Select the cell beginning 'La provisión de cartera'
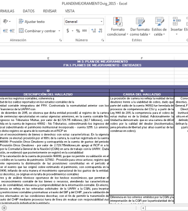This screenshot has height=211, width=188. pyautogui.click(x=142, y=145)
